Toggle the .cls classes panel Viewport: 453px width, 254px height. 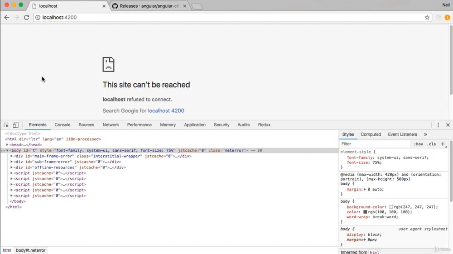pos(431,144)
